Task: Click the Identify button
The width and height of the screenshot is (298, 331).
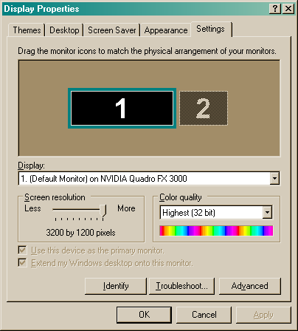Action: point(116,286)
